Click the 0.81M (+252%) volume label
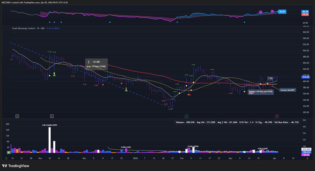Image resolution: width=315 pixels, height=171 pixels. pos(193,146)
